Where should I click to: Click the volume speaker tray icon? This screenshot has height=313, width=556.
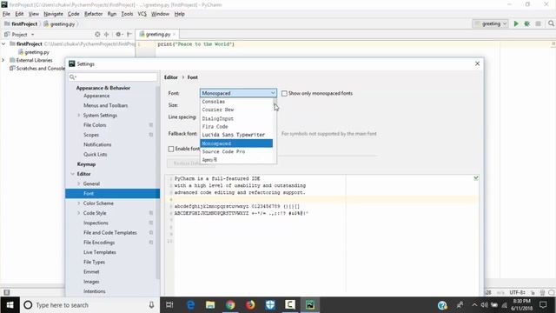(x=484, y=305)
